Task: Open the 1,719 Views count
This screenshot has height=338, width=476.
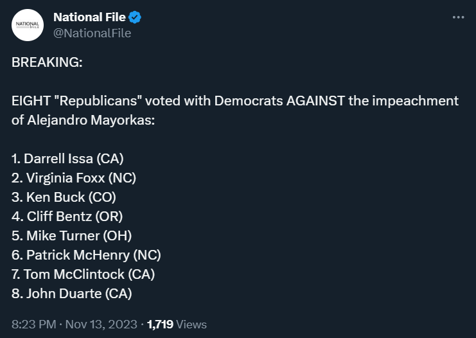Action: 177,325
